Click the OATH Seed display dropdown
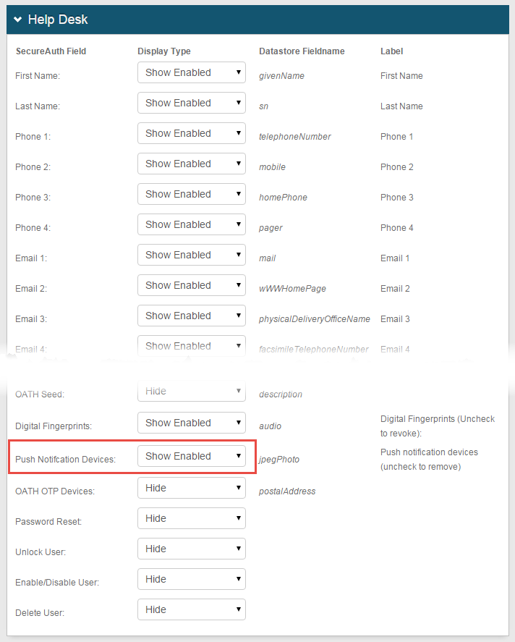The image size is (515, 642). pyautogui.click(x=192, y=392)
